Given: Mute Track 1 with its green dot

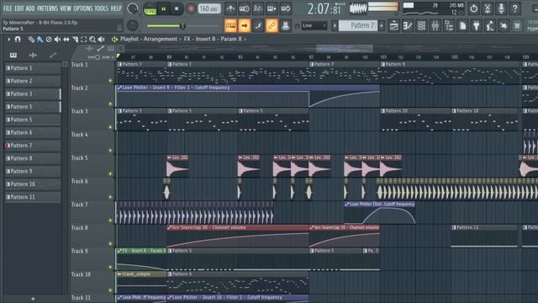Looking at the screenshot, I should (x=110, y=81).
